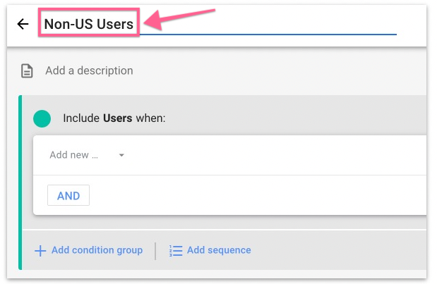
Task: Click the Add a description field
Action: click(89, 70)
